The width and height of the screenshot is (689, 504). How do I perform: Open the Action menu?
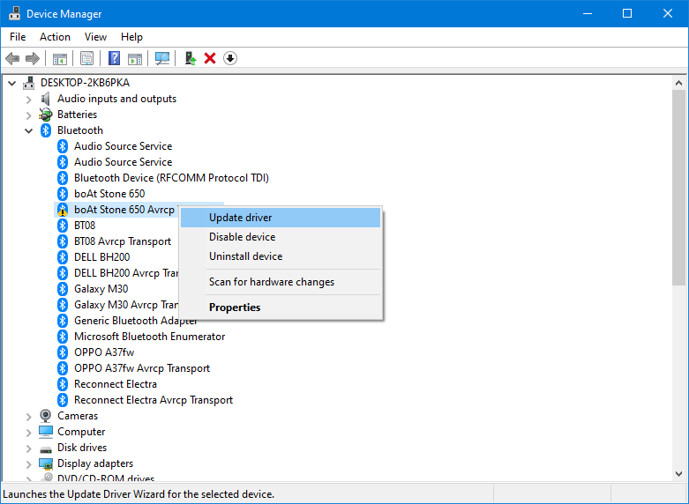[x=55, y=37]
